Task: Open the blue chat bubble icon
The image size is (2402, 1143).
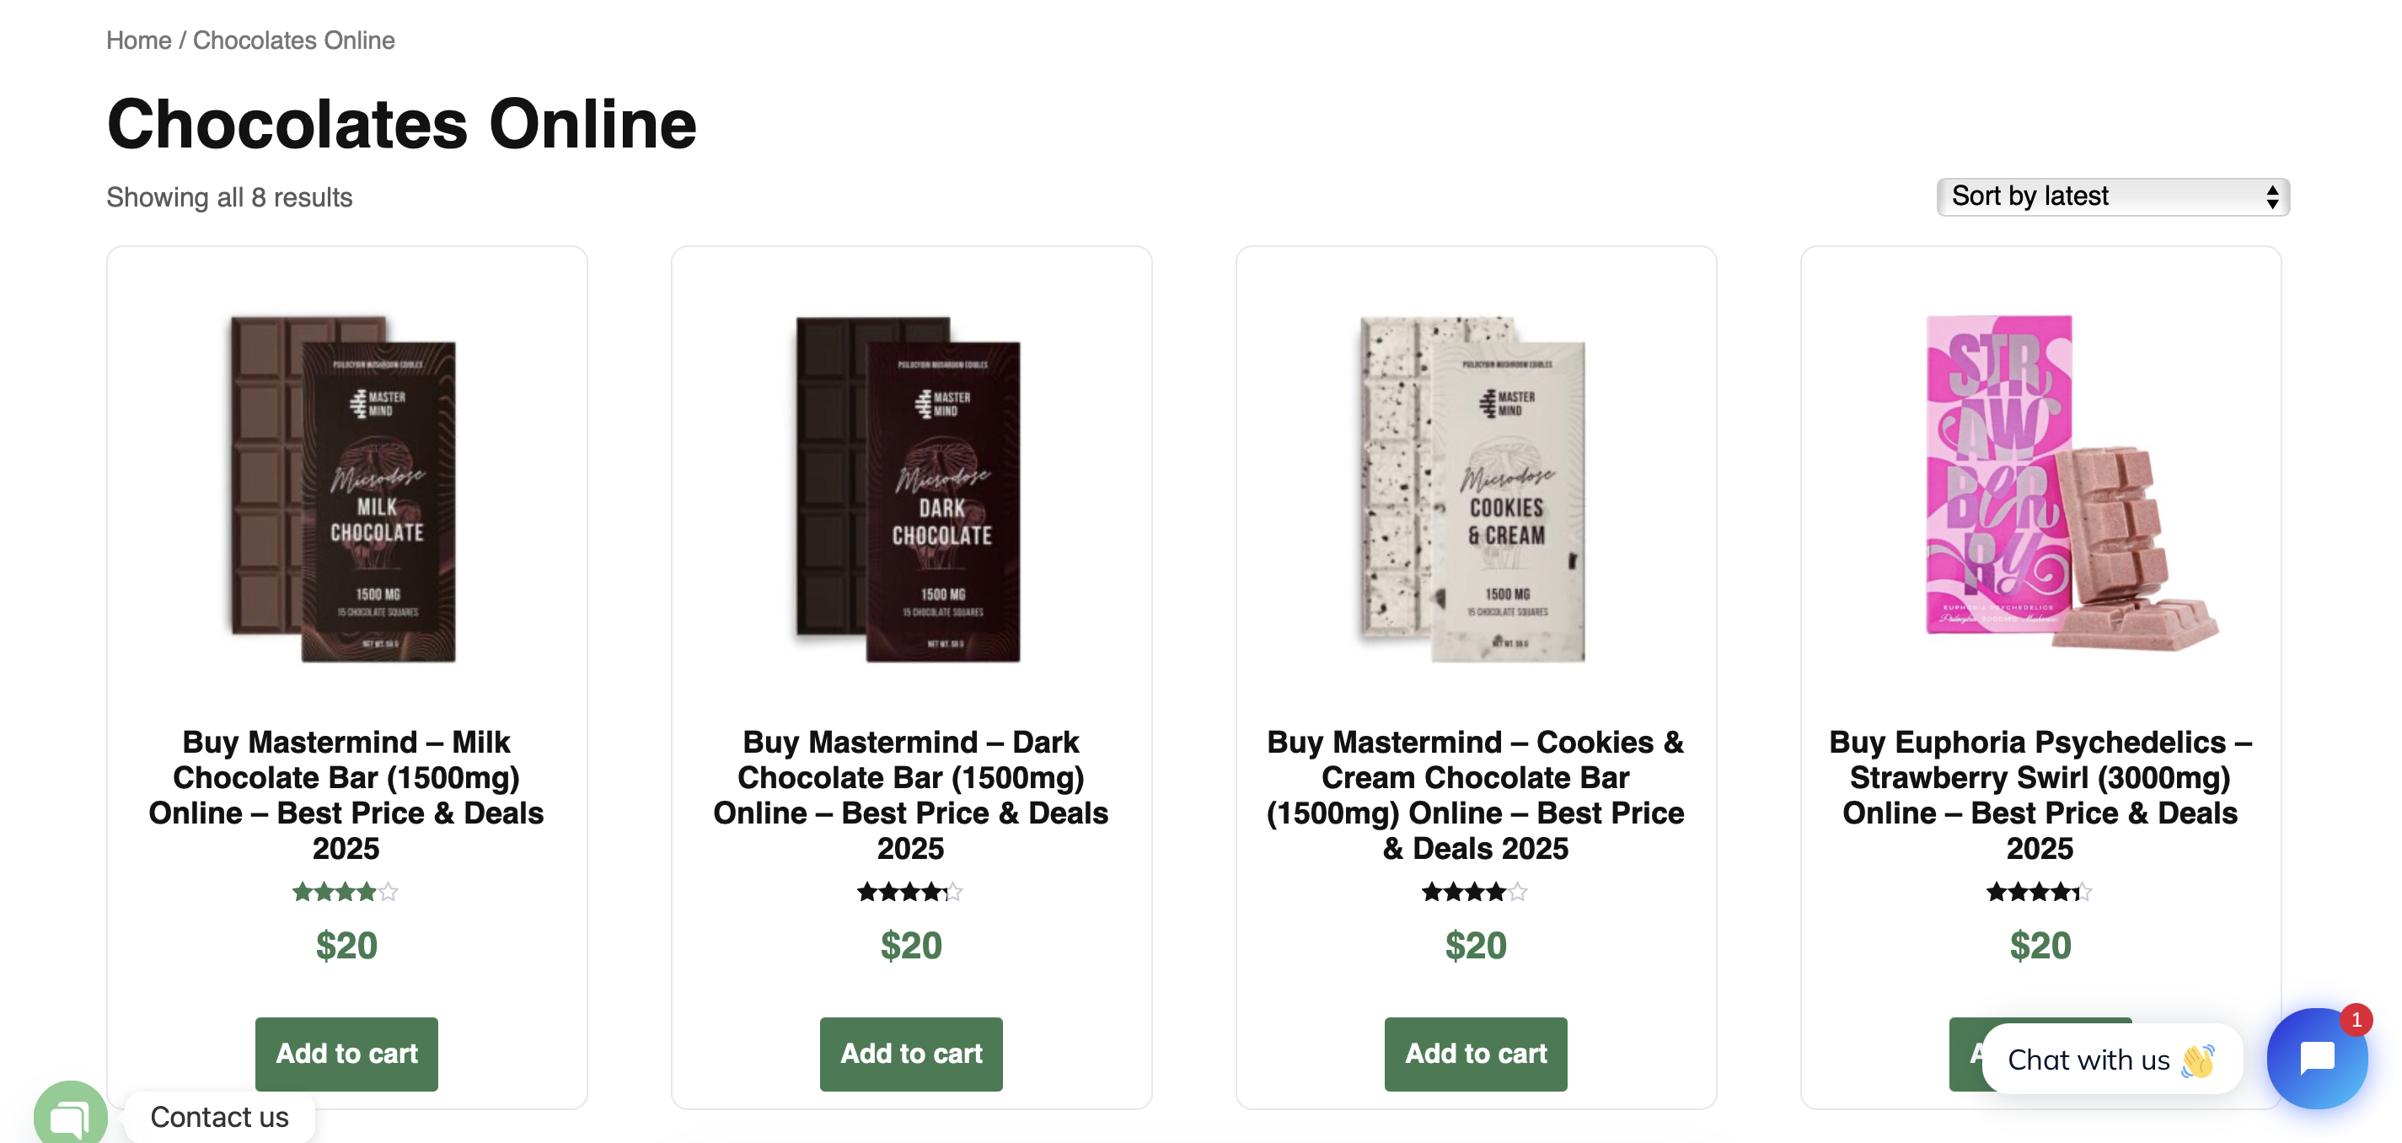Action: pyautogui.click(x=2316, y=1057)
